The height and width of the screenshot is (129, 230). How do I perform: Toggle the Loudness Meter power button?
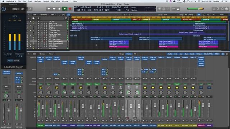pos(4,9)
